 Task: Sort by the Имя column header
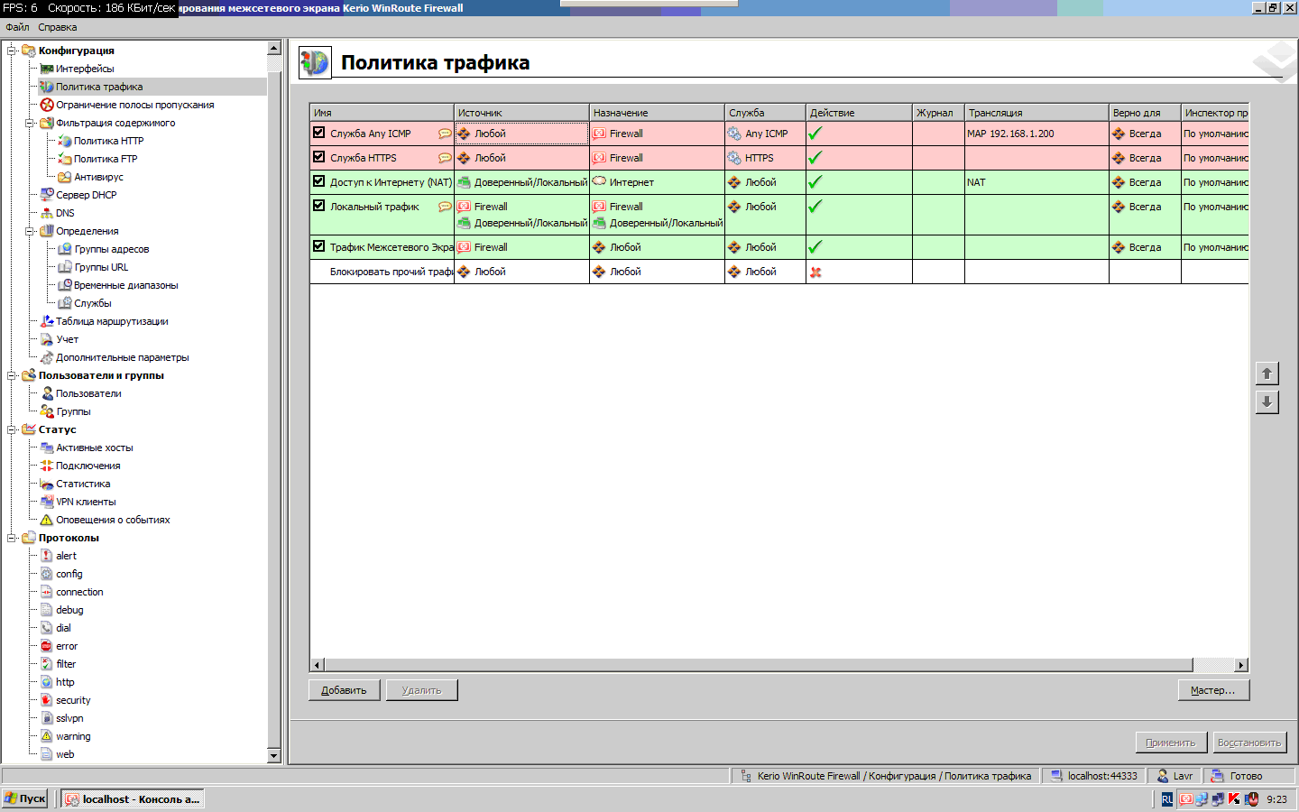[382, 113]
